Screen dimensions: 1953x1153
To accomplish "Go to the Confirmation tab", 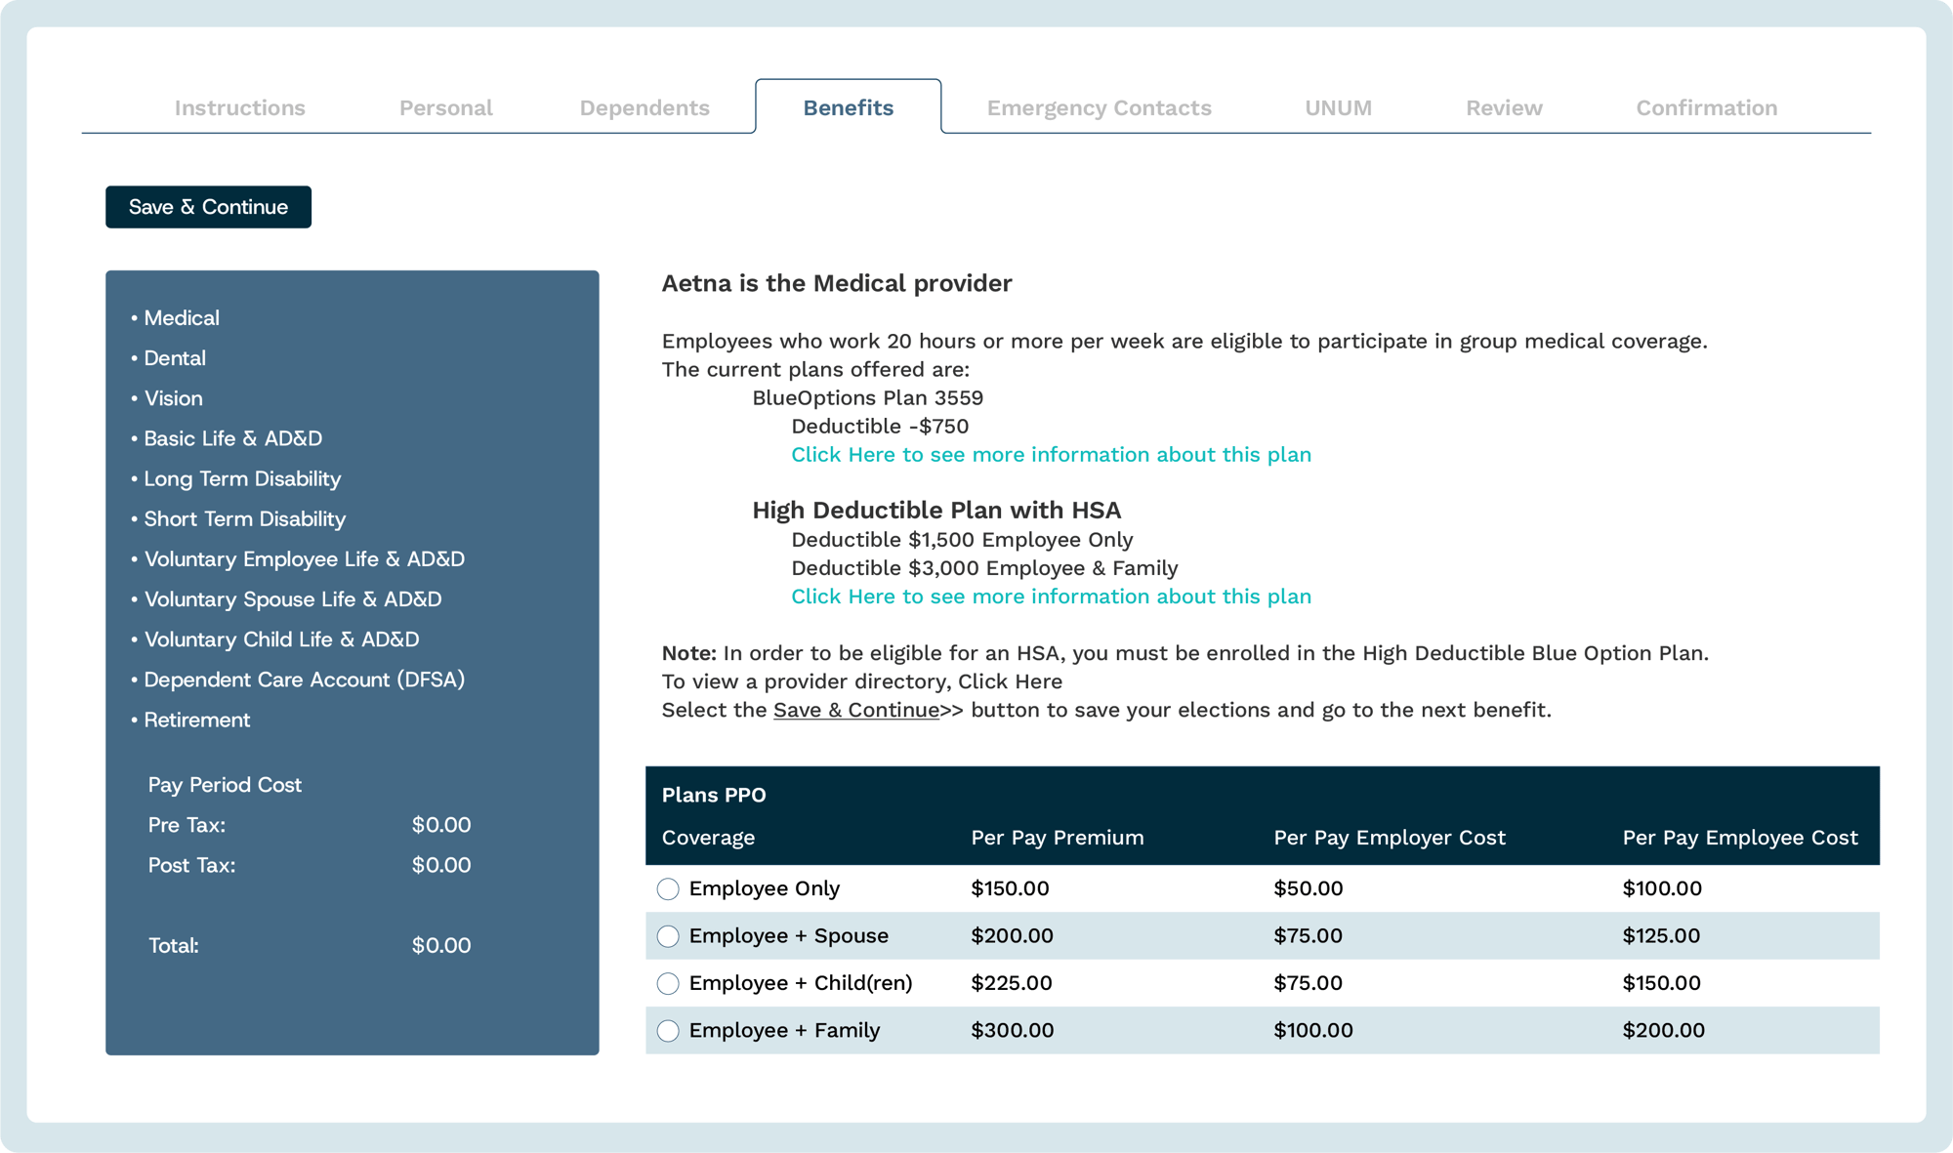I will [1707, 107].
